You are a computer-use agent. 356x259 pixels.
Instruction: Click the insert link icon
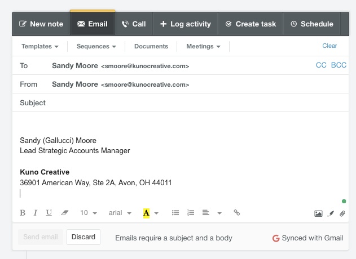coord(237,213)
